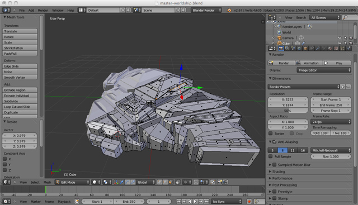The height and width of the screenshot is (205, 358).
Task: Open the Physics properties tab icon
Action: click(348, 49)
